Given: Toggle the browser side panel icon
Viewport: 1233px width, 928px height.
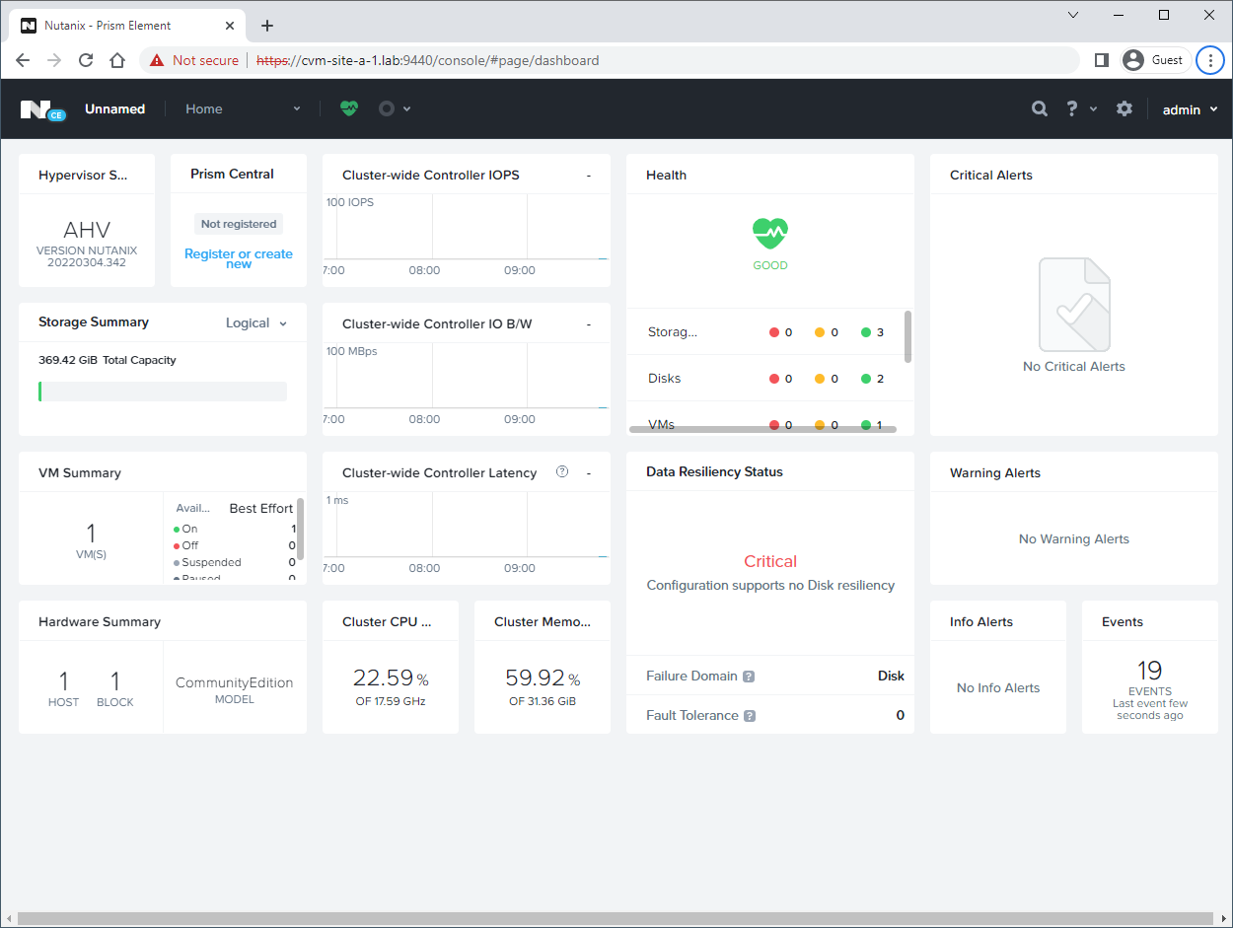Looking at the screenshot, I should click(x=1102, y=60).
